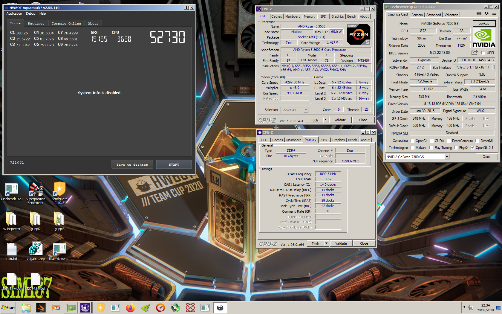
Task: Click the Lookup button in GPU-Z
Action: [x=484, y=23]
